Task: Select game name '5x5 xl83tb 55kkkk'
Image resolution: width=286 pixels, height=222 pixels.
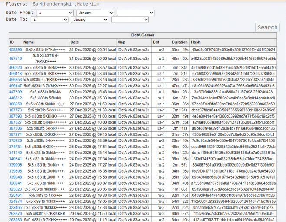Action: click(46, 98)
